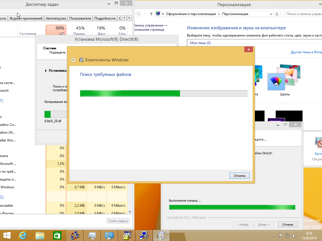Show hidden tray icons arrow
Viewport: 322px width, 241px height.
(x=274, y=236)
